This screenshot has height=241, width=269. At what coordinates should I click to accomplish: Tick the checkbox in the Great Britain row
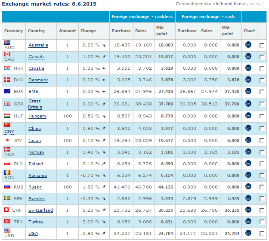[262, 104]
